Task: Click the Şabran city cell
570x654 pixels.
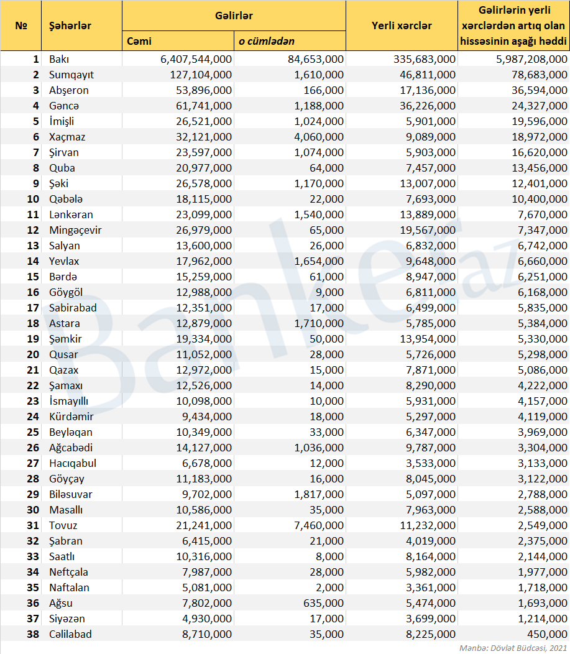Action: [x=81, y=541]
